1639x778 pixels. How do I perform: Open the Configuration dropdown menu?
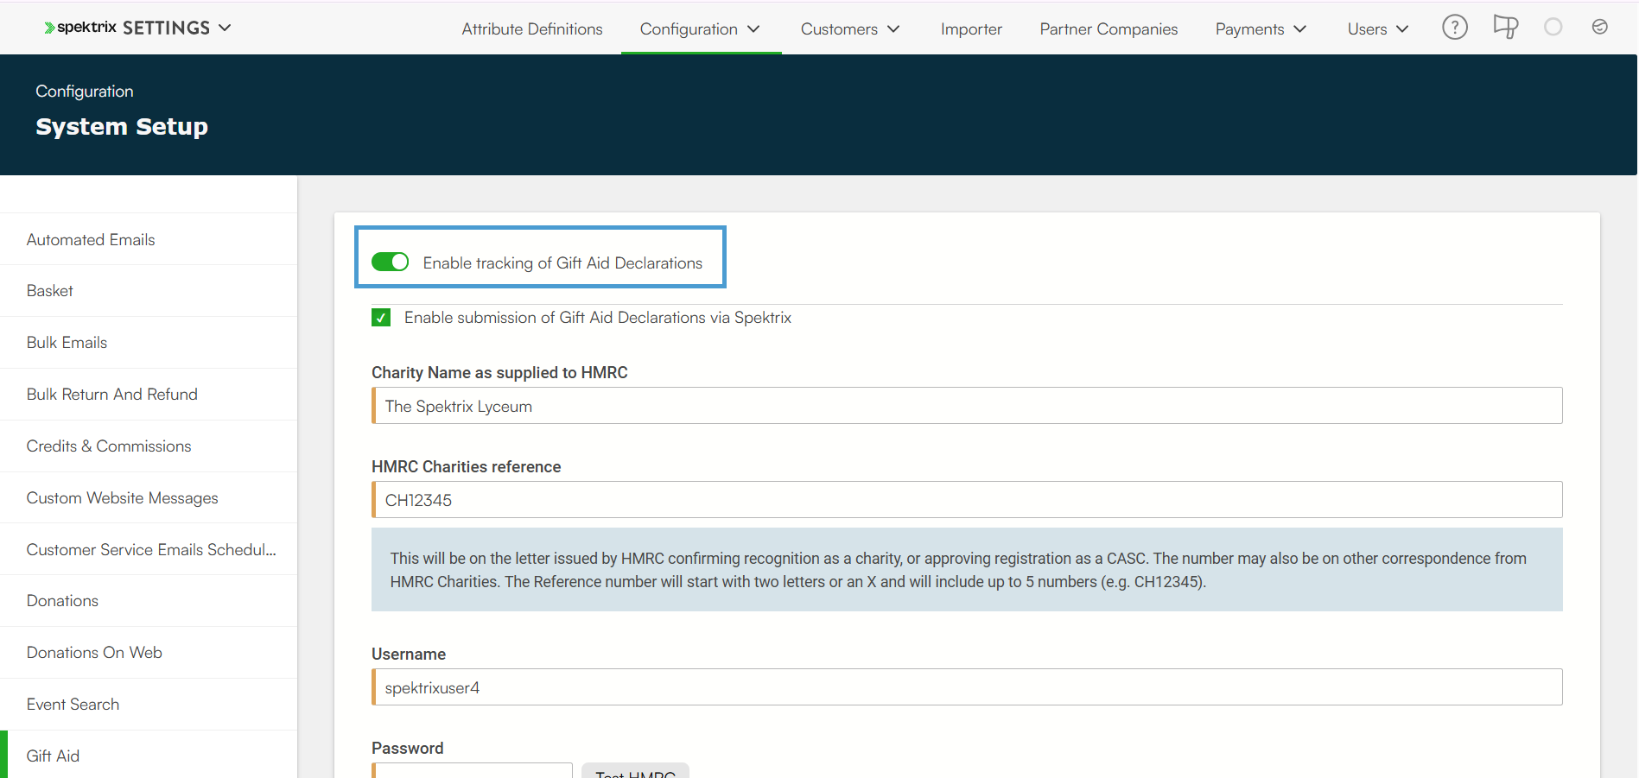point(701,29)
